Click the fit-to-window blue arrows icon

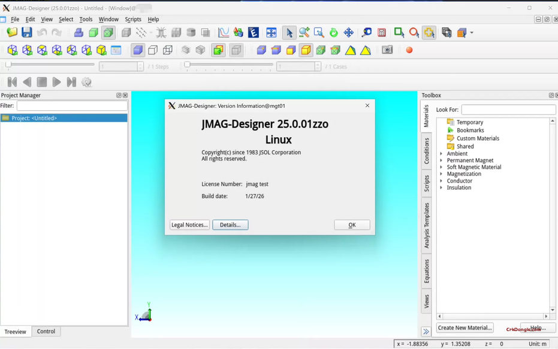coord(271,33)
